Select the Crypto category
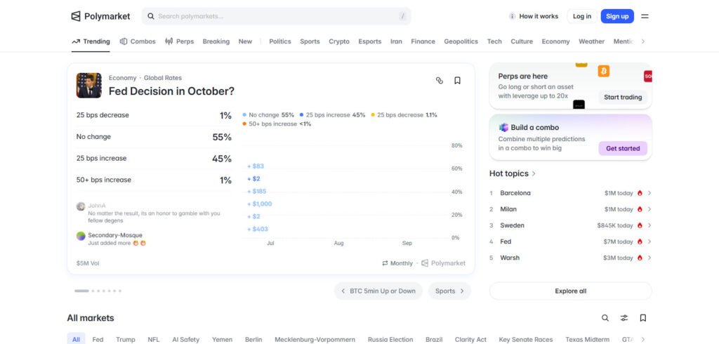The width and height of the screenshot is (719, 344). tap(339, 41)
